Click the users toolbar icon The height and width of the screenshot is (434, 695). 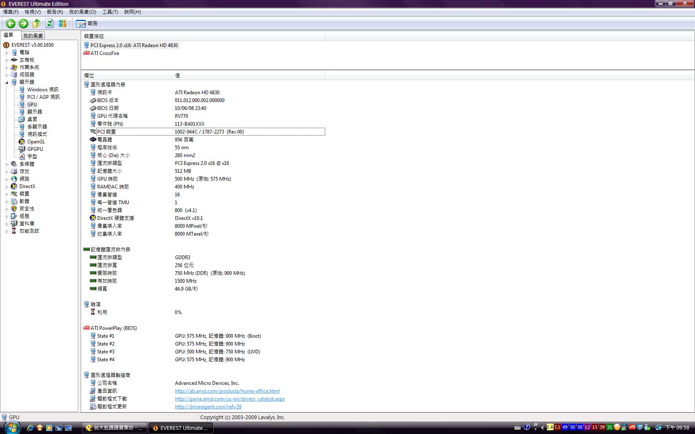coord(62,24)
